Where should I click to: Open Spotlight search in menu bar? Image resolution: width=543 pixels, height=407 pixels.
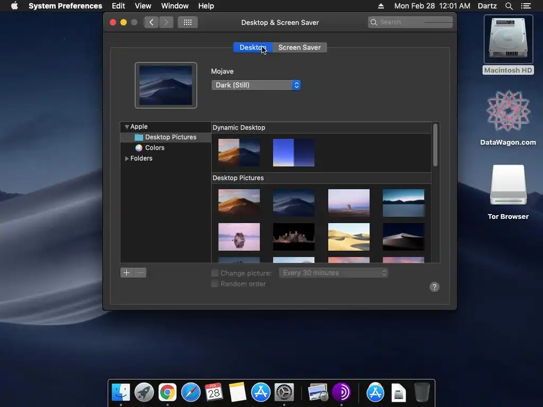[509, 6]
